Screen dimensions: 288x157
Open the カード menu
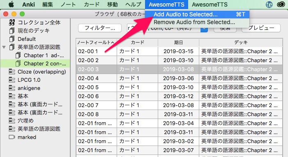(92, 4)
